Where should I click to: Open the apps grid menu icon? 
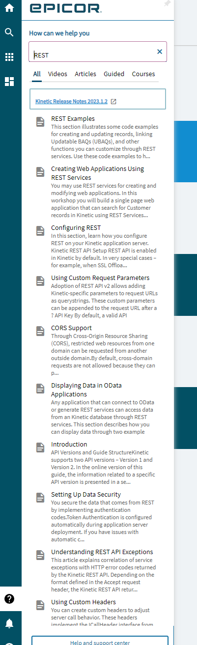[9, 57]
